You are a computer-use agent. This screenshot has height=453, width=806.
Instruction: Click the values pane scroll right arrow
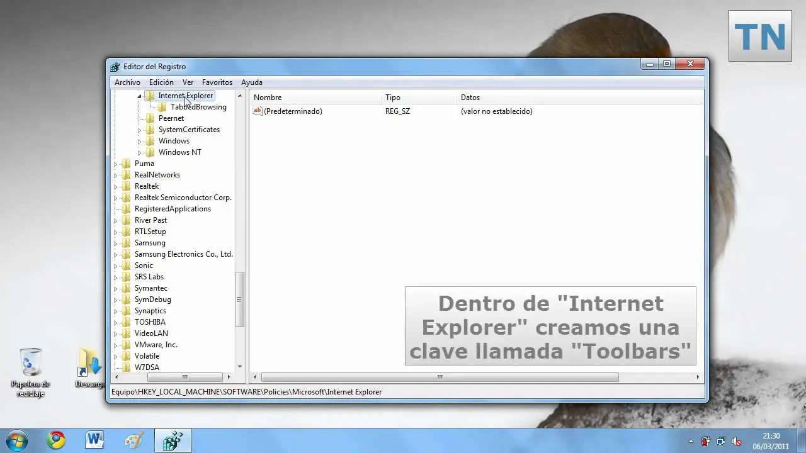[x=698, y=377]
